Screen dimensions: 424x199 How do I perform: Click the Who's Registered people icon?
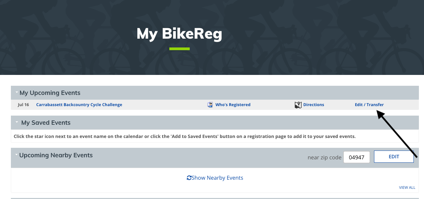coord(210,105)
